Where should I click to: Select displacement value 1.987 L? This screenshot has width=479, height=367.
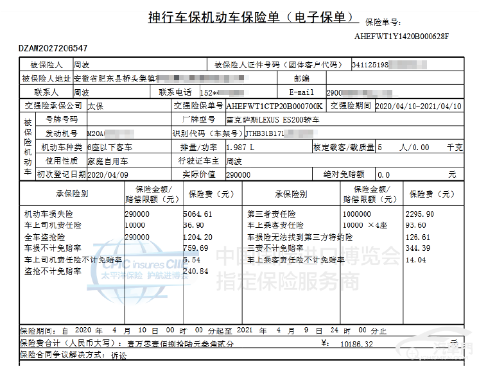[x=240, y=148]
